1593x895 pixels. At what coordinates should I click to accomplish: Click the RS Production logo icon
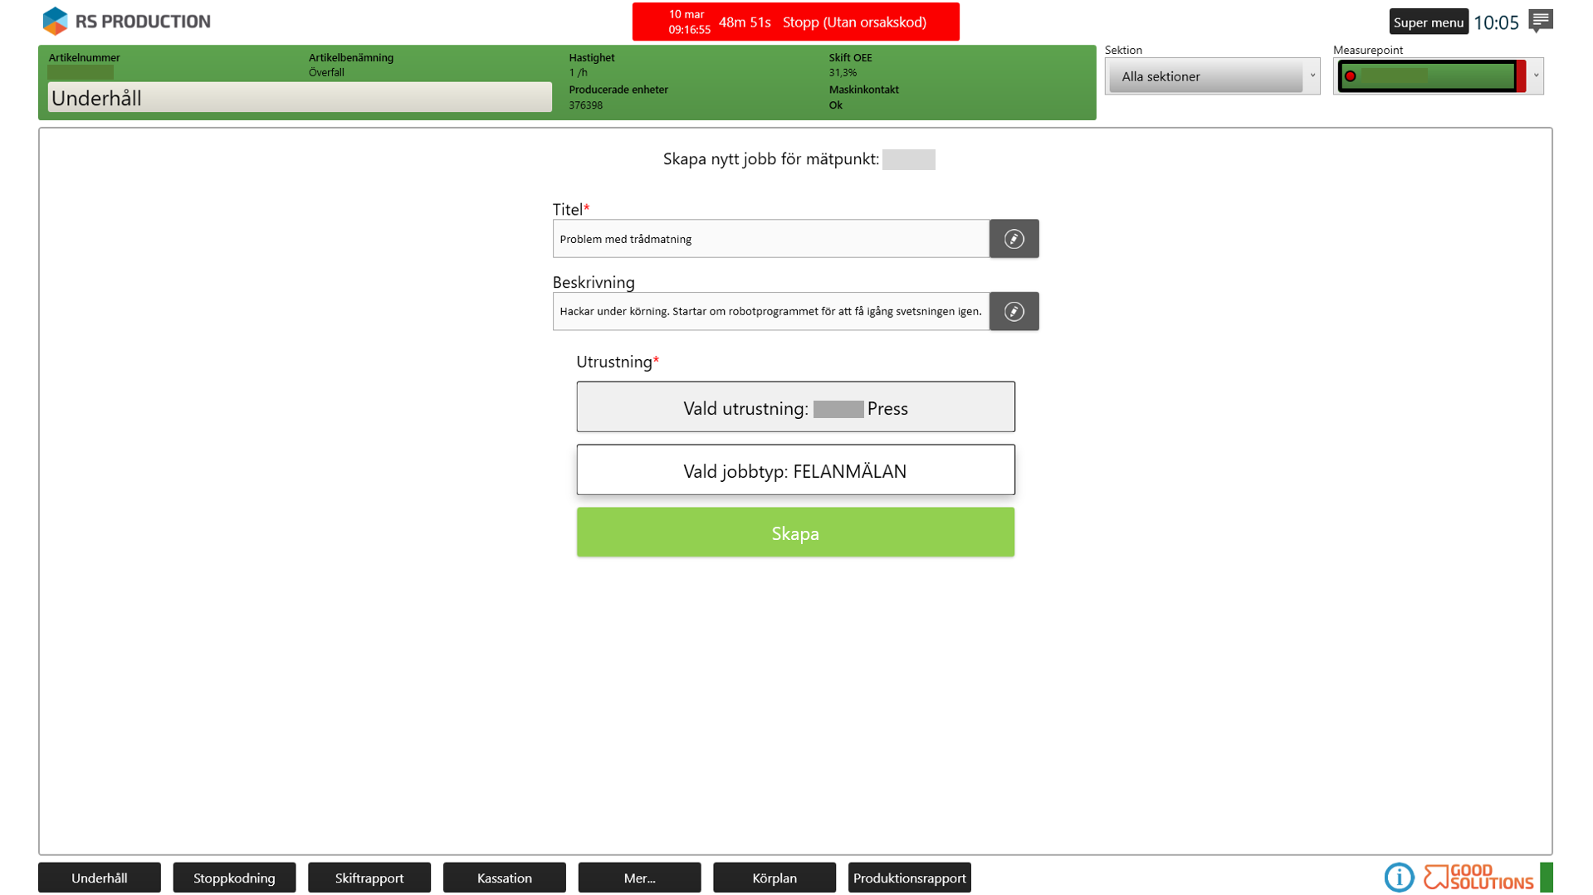pyautogui.click(x=55, y=22)
